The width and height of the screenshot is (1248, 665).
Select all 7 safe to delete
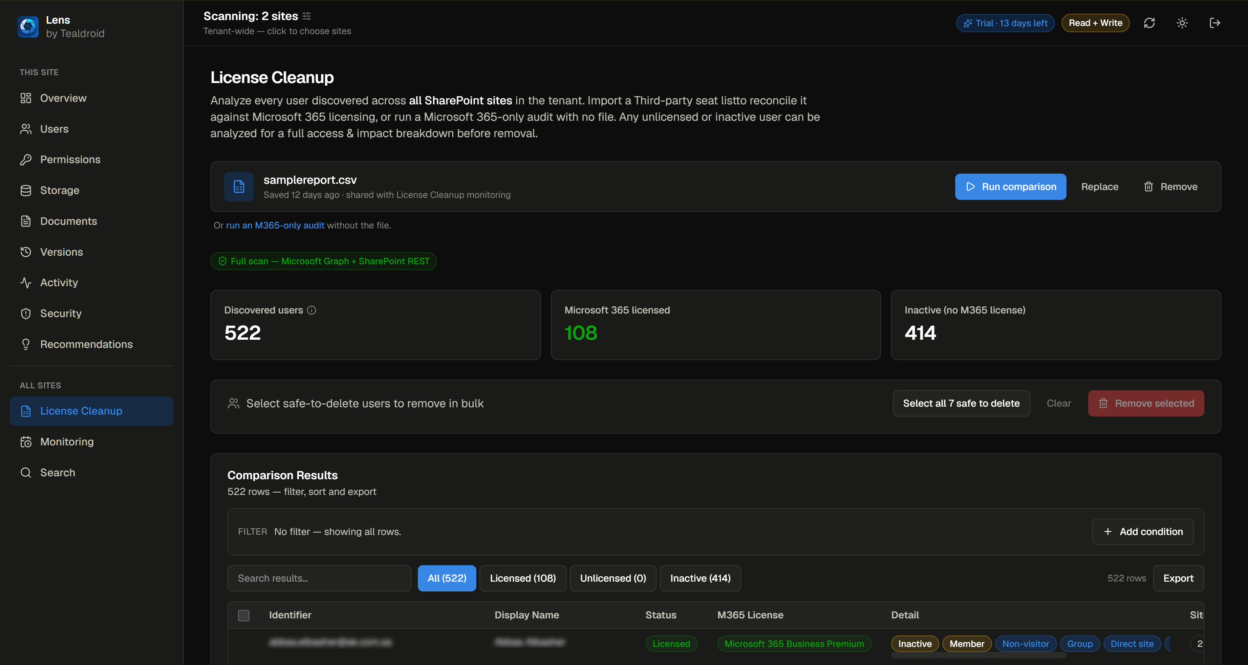click(961, 403)
